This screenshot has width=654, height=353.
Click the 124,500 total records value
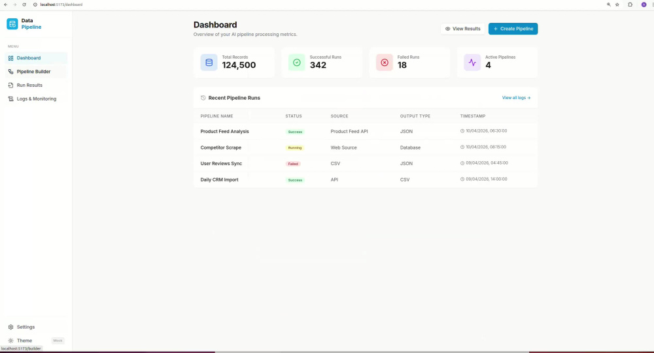pyautogui.click(x=239, y=65)
